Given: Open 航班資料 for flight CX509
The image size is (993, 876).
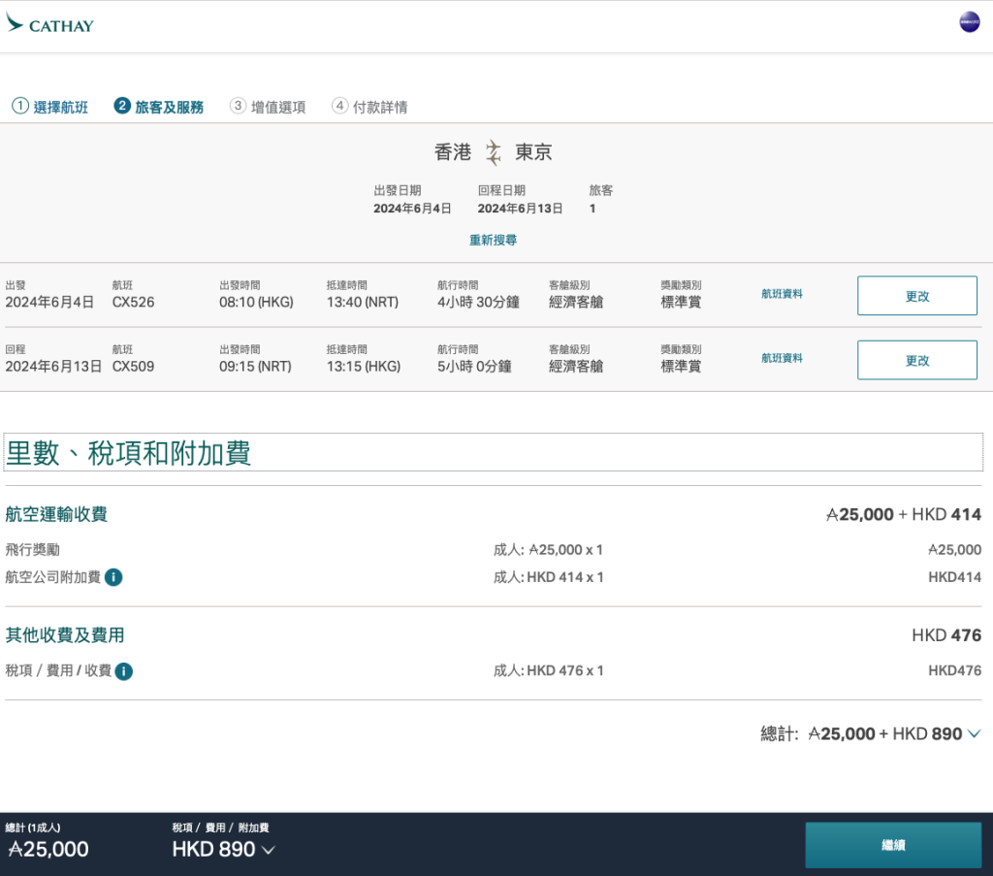Looking at the screenshot, I should coord(782,358).
